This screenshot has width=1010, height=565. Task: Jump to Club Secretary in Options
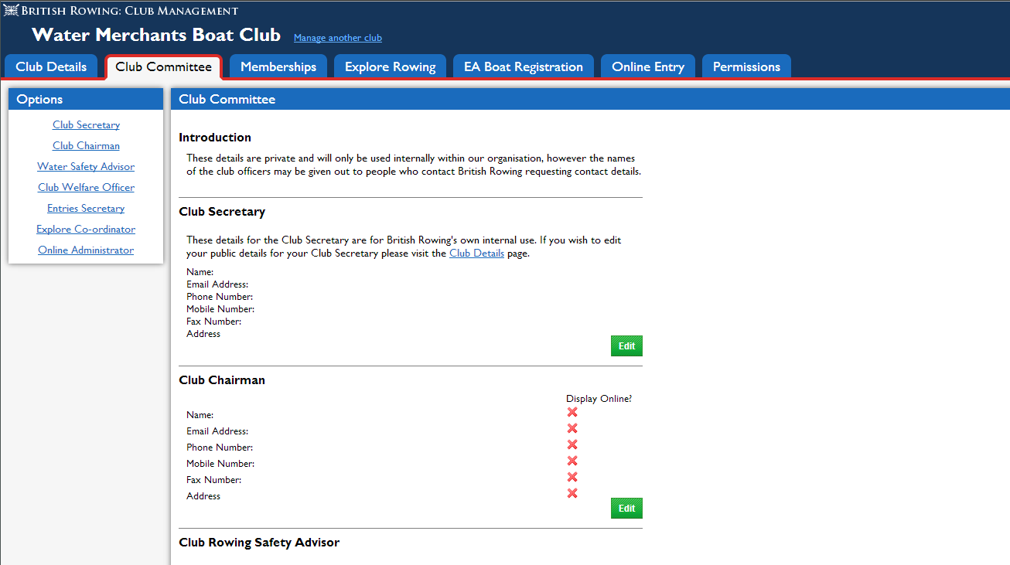click(86, 124)
